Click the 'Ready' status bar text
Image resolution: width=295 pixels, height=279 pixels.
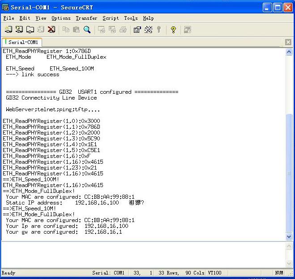point(8,273)
